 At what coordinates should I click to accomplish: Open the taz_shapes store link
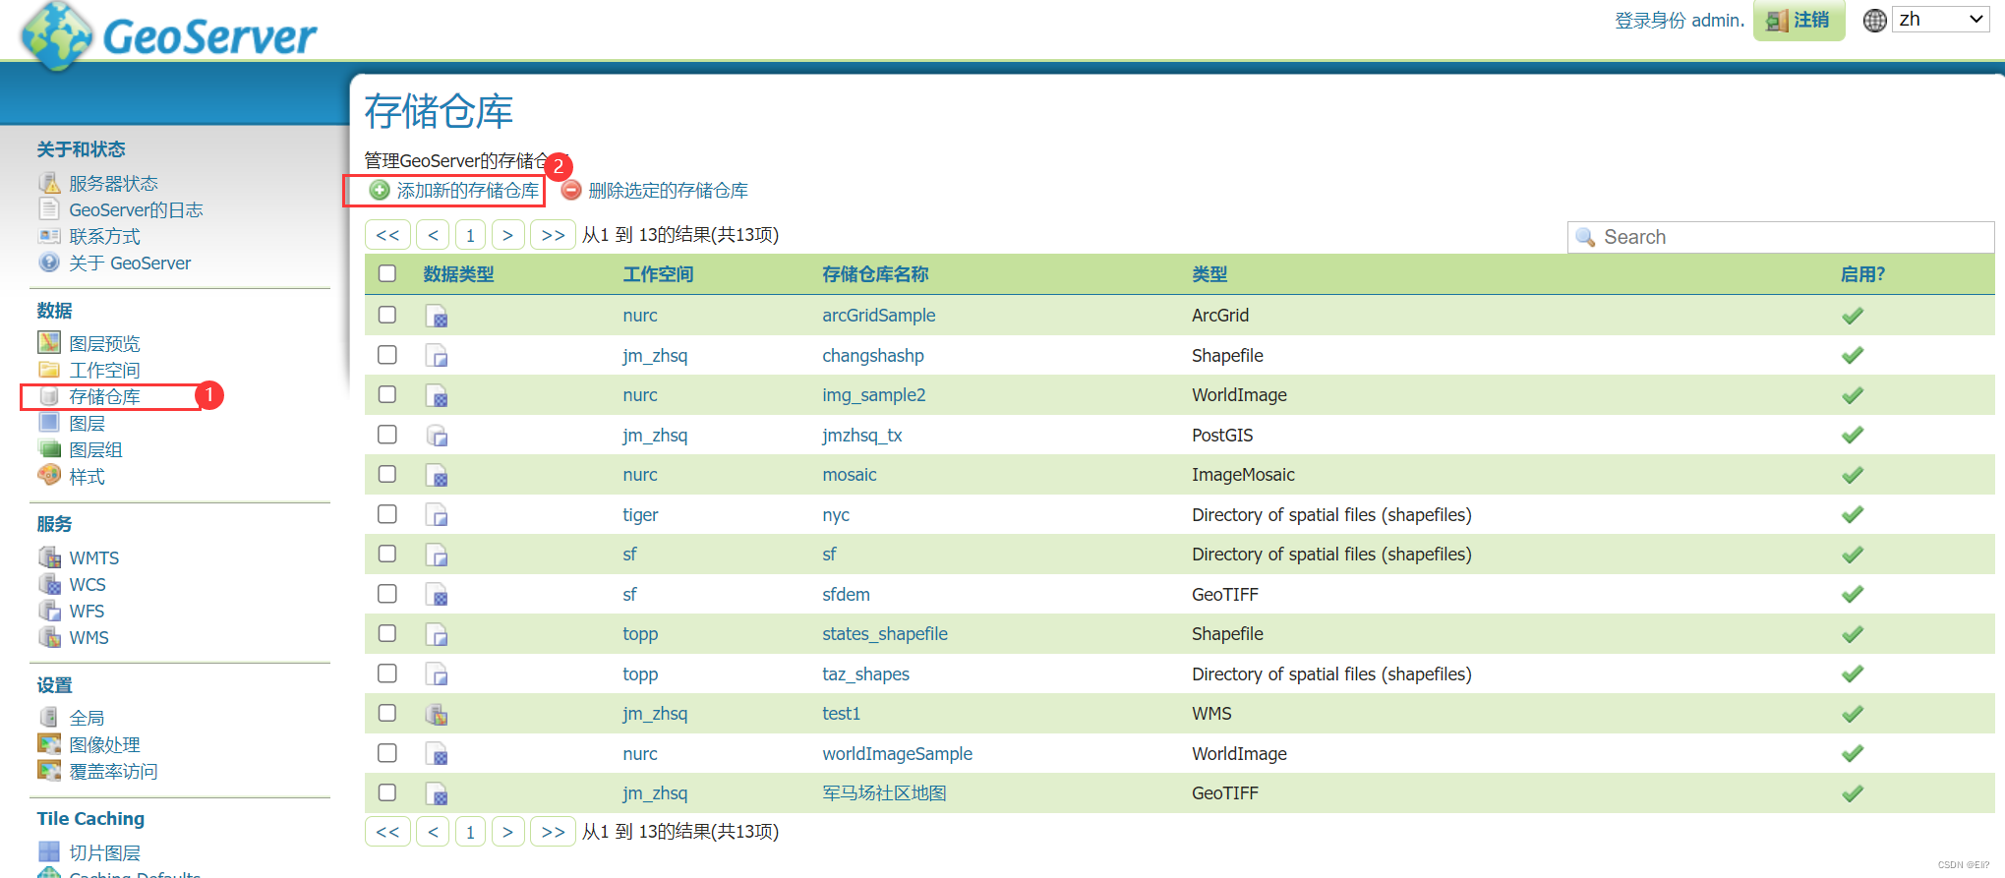coord(865,674)
